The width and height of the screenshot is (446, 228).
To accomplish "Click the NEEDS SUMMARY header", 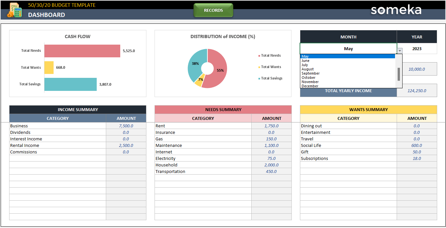I will tap(223, 110).
